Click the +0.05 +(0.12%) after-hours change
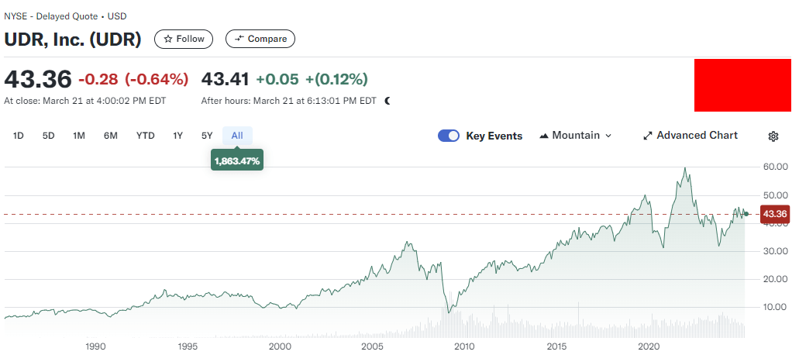The height and width of the screenshot is (355, 799). (312, 80)
